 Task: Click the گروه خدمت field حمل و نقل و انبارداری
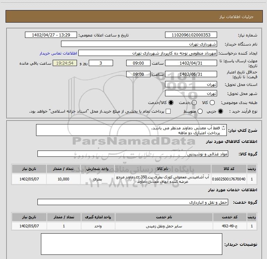tap(133, 202)
